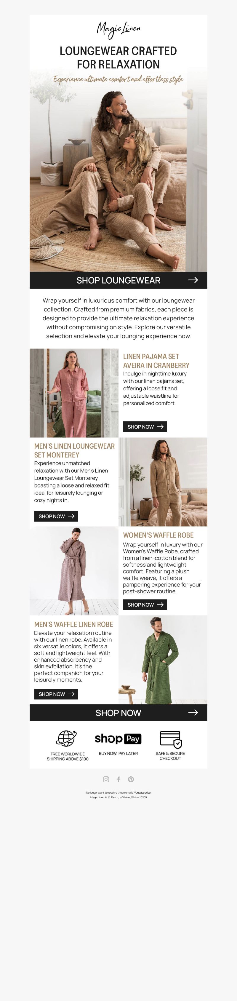Click Shop Now under Men's Waffle Linen Robe

click(56, 694)
